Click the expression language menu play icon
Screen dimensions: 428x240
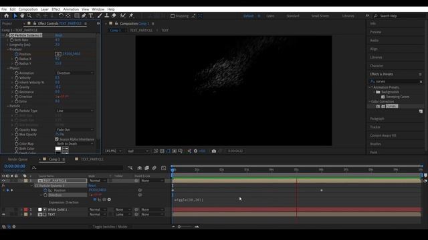click(x=109, y=200)
